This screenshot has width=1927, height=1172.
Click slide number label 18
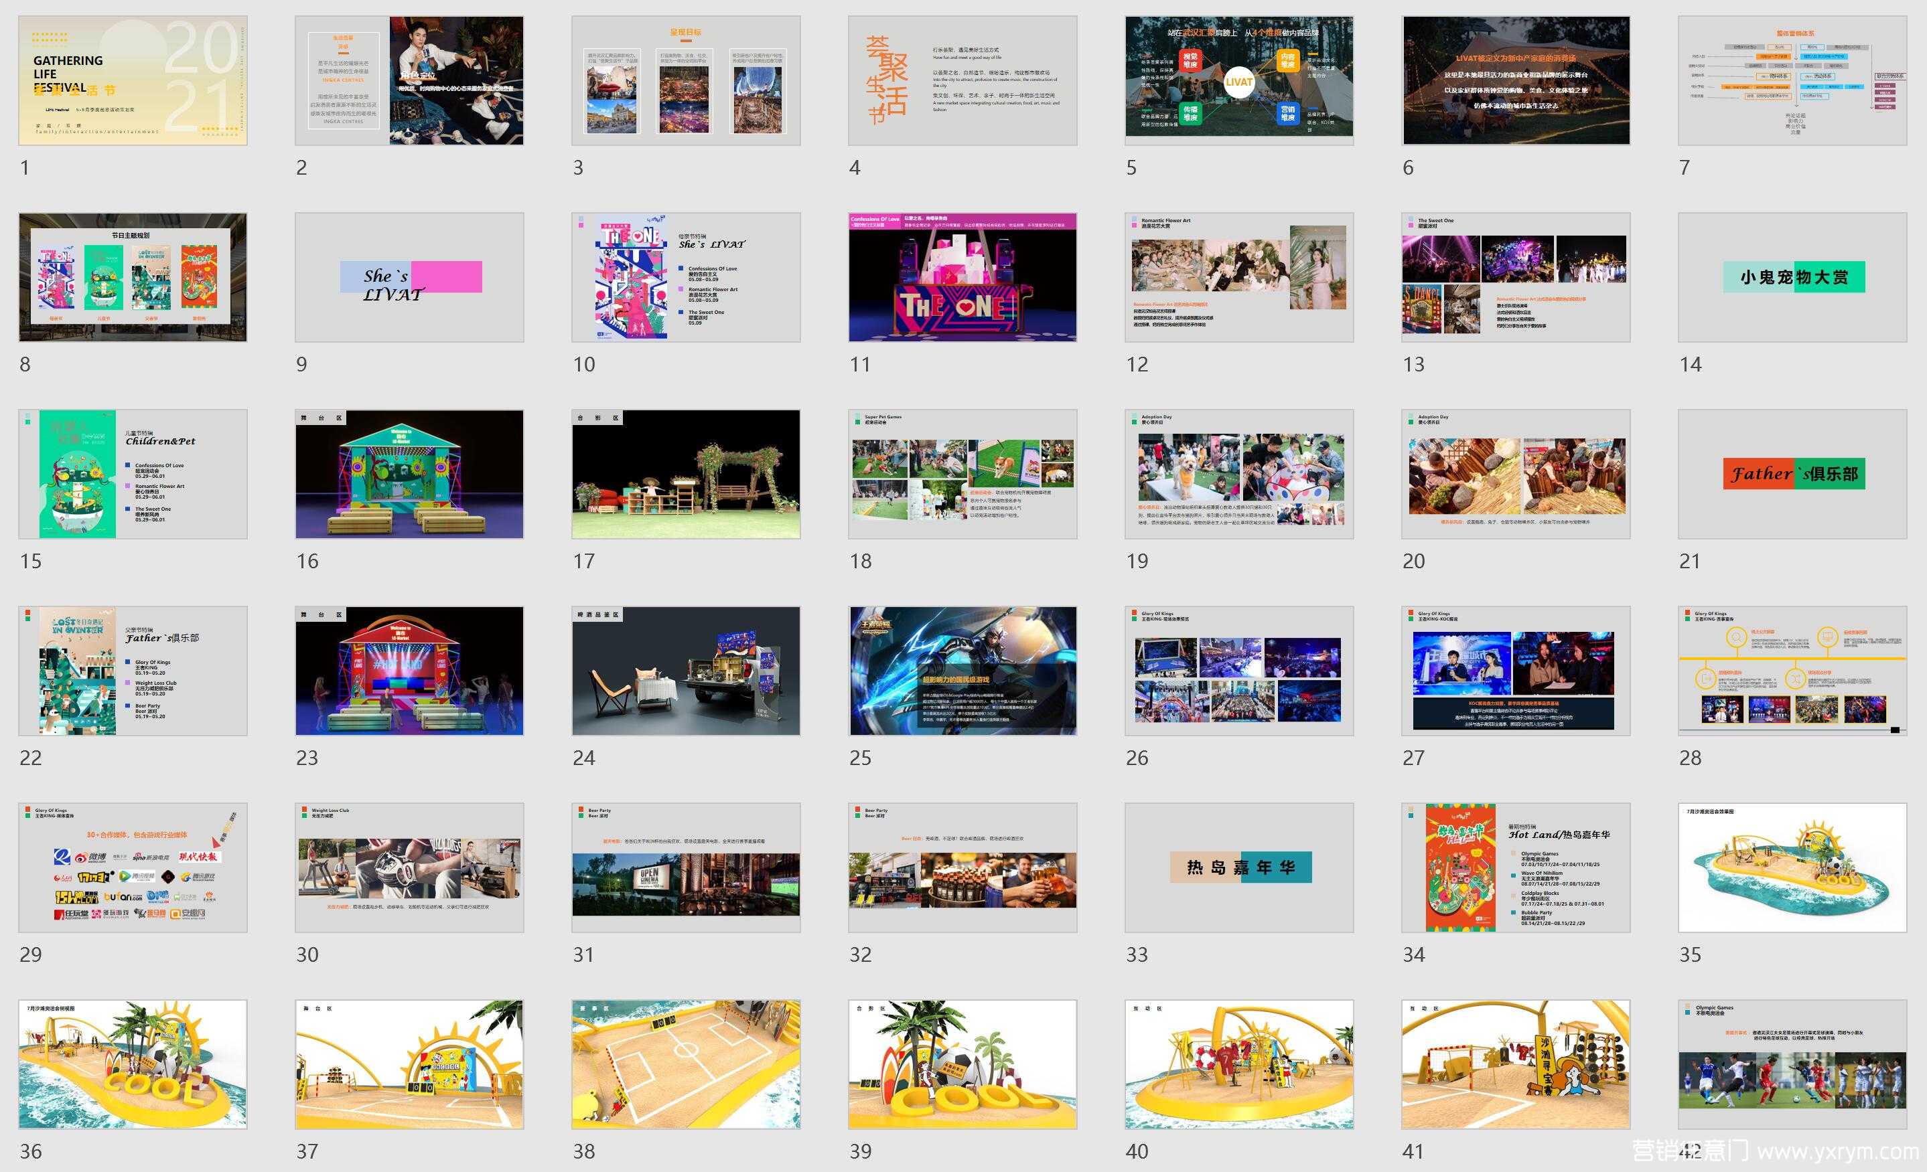860,562
